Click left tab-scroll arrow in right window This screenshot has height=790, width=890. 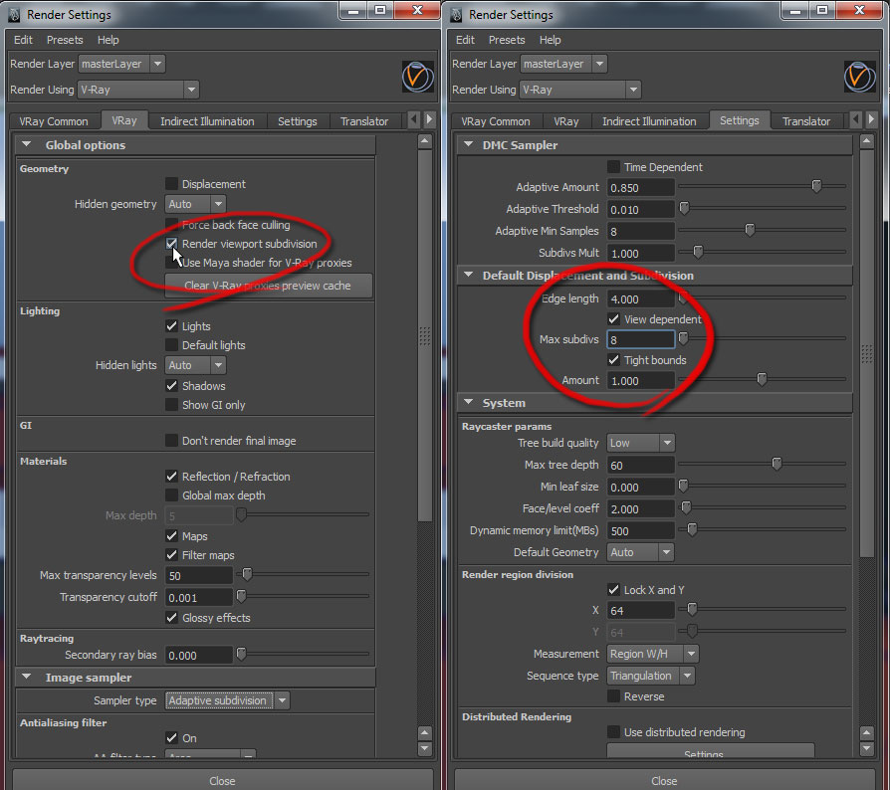tap(855, 119)
